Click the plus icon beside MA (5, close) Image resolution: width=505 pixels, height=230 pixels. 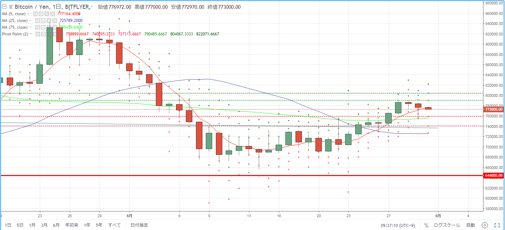pos(47,14)
